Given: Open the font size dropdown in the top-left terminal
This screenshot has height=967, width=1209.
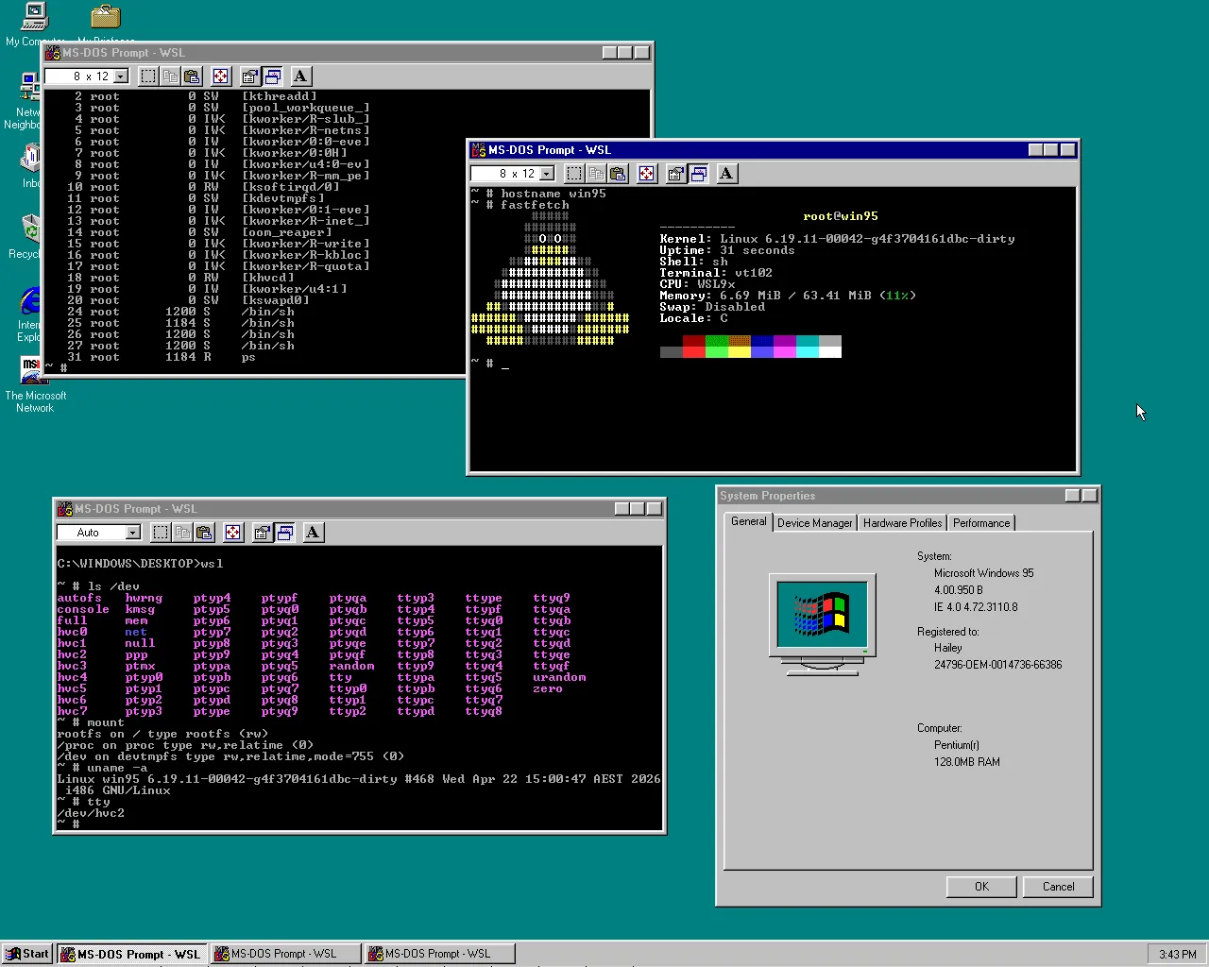Looking at the screenshot, I should click(x=121, y=76).
